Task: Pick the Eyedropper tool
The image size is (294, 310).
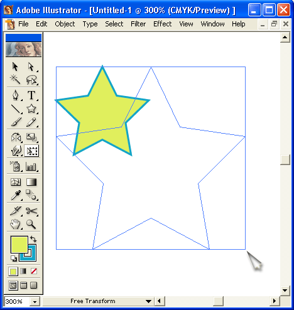Action: pyautogui.click(x=16, y=195)
